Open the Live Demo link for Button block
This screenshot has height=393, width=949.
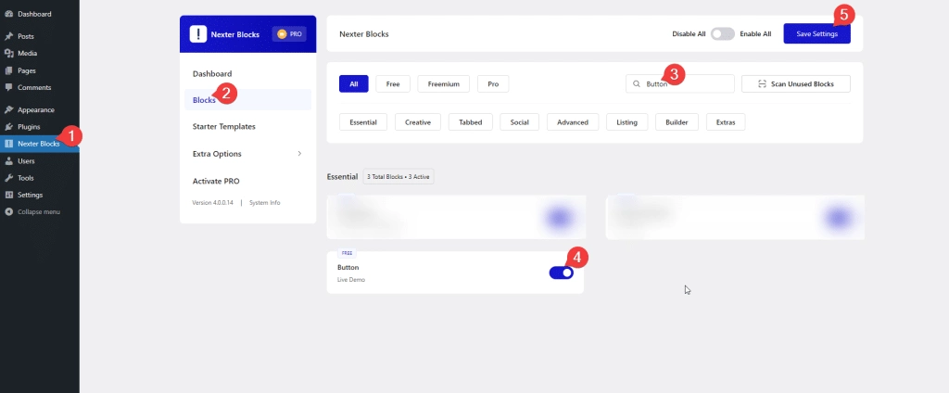[351, 280]
